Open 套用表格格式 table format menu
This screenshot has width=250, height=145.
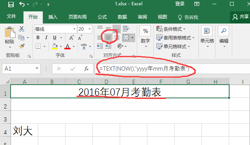175,38
